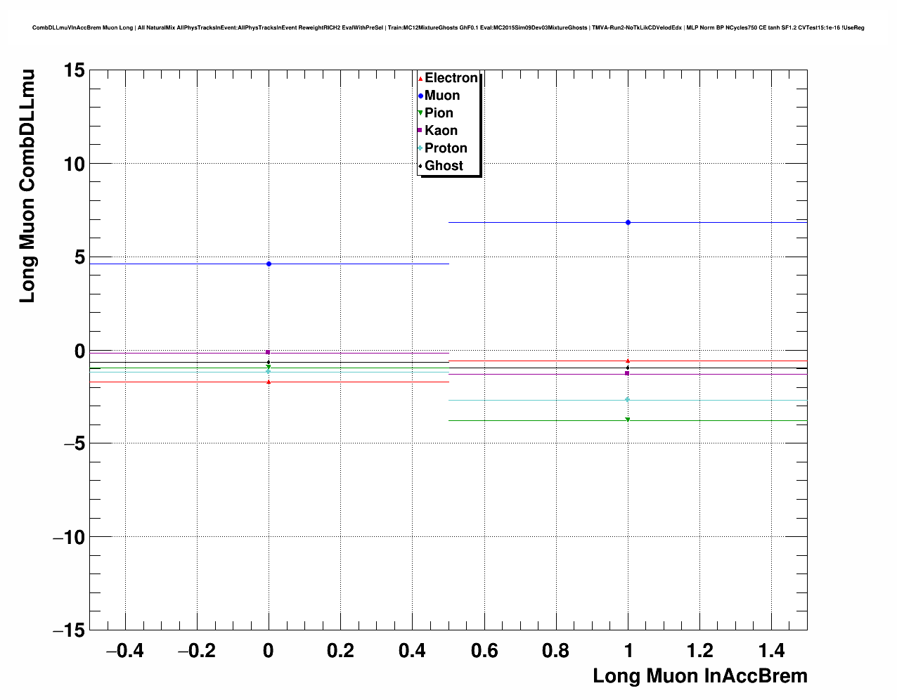Click the x-axis tick label 0.6
The width and height of the screenshot is (897, 700).
[484, 651]
